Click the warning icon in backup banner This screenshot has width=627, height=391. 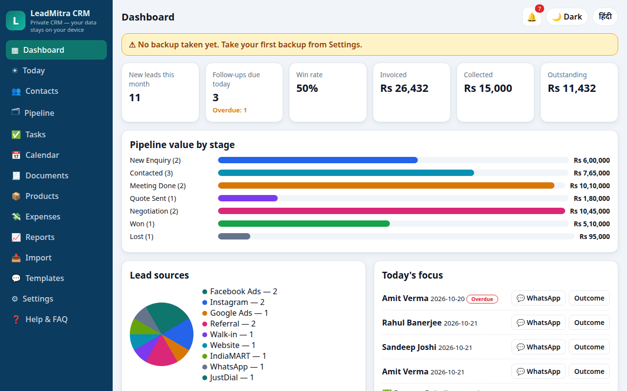pyautogui.click(x=132, y=44)
